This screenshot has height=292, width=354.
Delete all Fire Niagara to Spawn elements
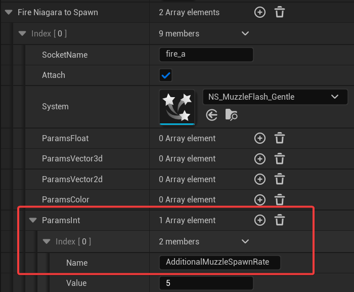[280, 12]
